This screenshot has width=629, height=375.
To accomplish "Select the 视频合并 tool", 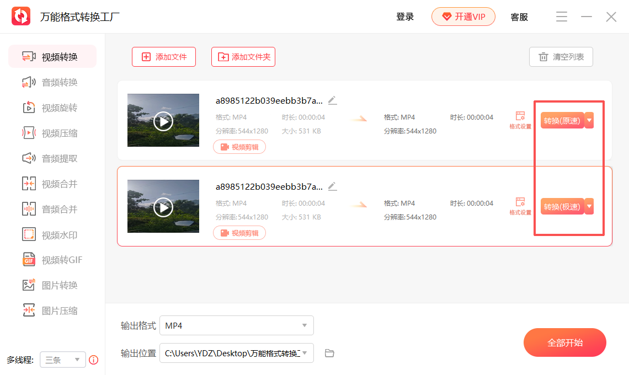I will [52, 183].
